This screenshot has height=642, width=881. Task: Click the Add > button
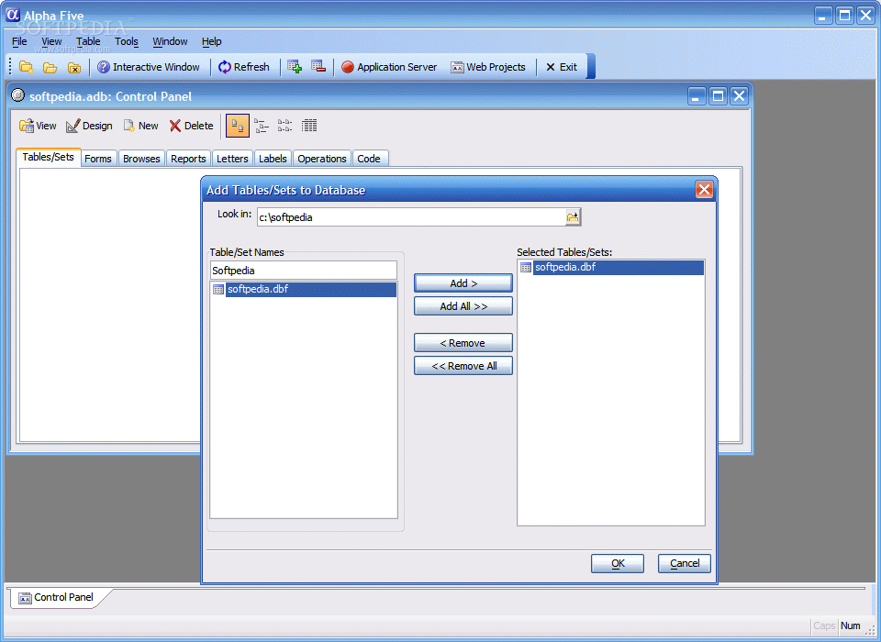point(463,283)
